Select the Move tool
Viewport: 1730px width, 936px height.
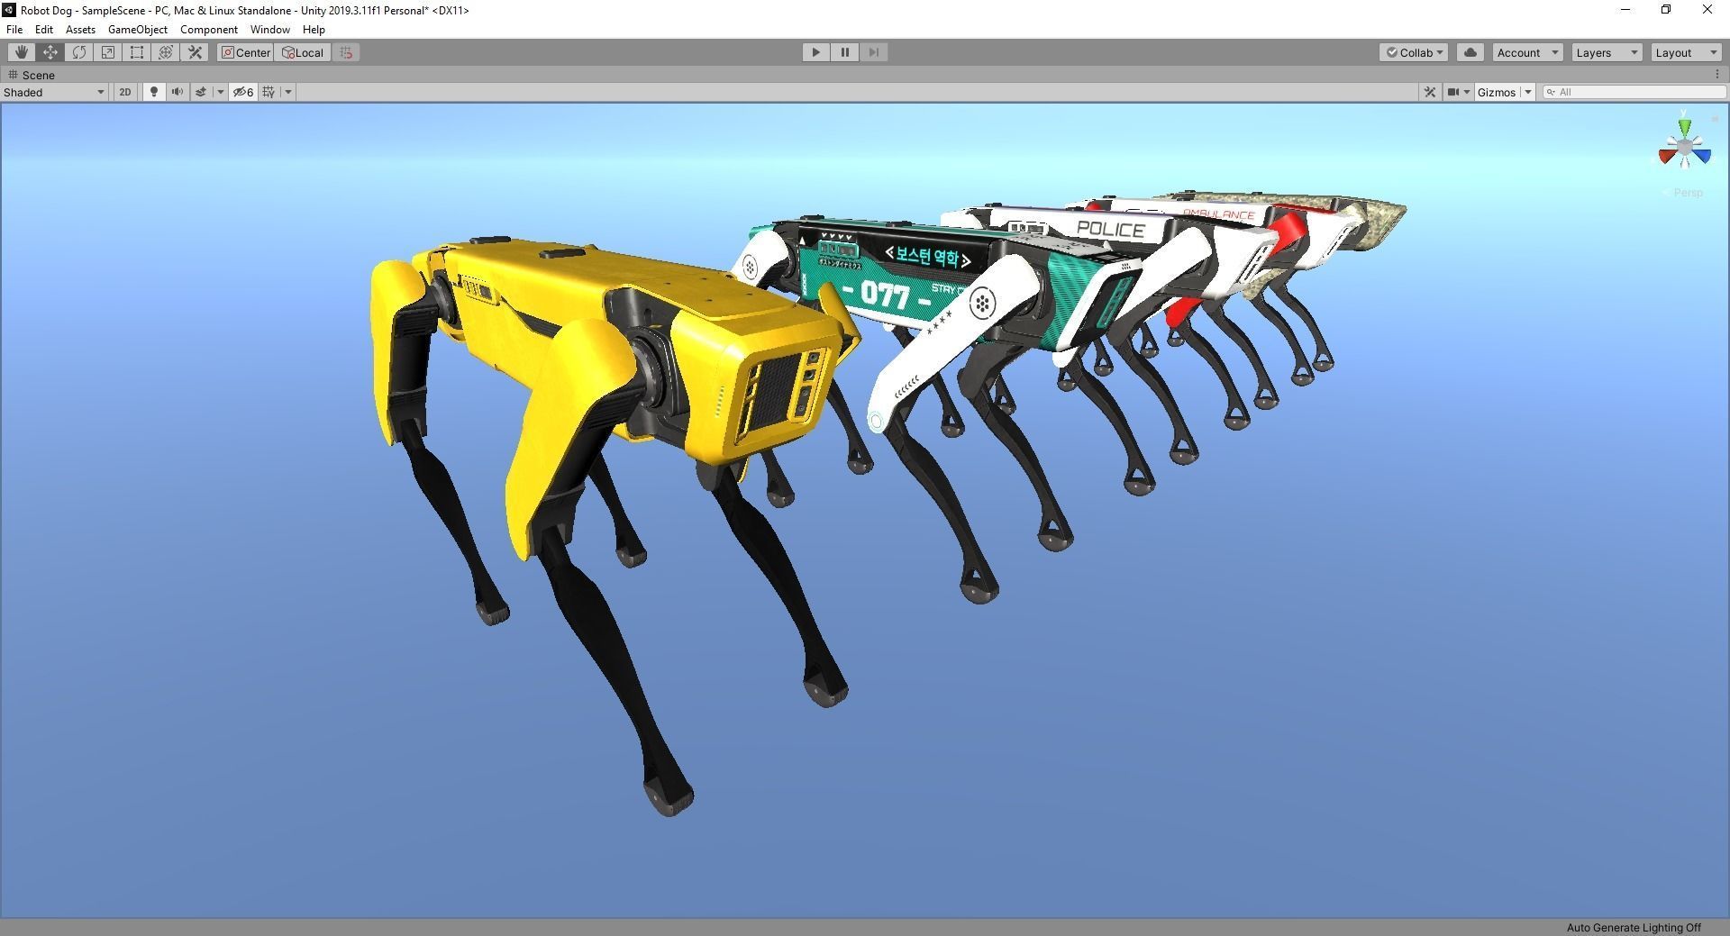pyautogui.click(x=50, y=52)
